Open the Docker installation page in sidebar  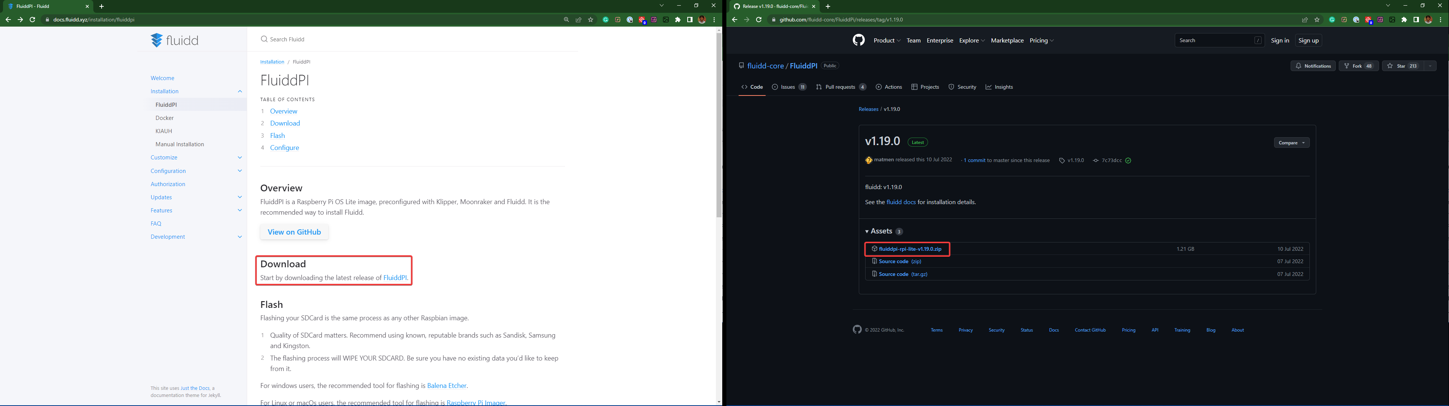pyautogui.click(x=165, y=118)
